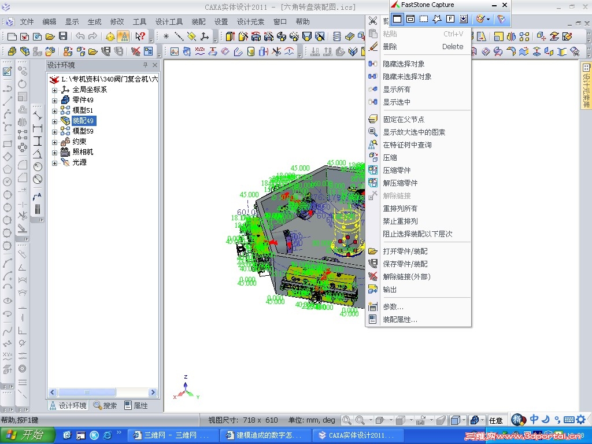
Task: Open the 设计元素 menu
Action: 251,22
